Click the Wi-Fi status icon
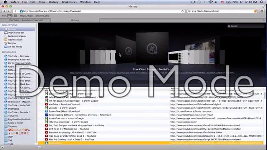The image size is (267, 150). [211, 2]
